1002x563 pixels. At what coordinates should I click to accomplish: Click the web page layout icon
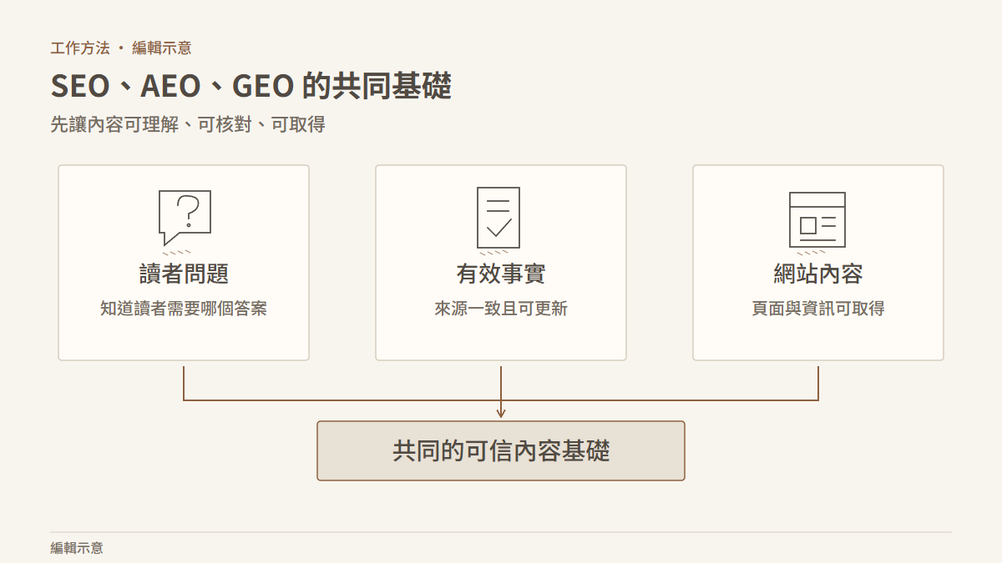(817, 219)
